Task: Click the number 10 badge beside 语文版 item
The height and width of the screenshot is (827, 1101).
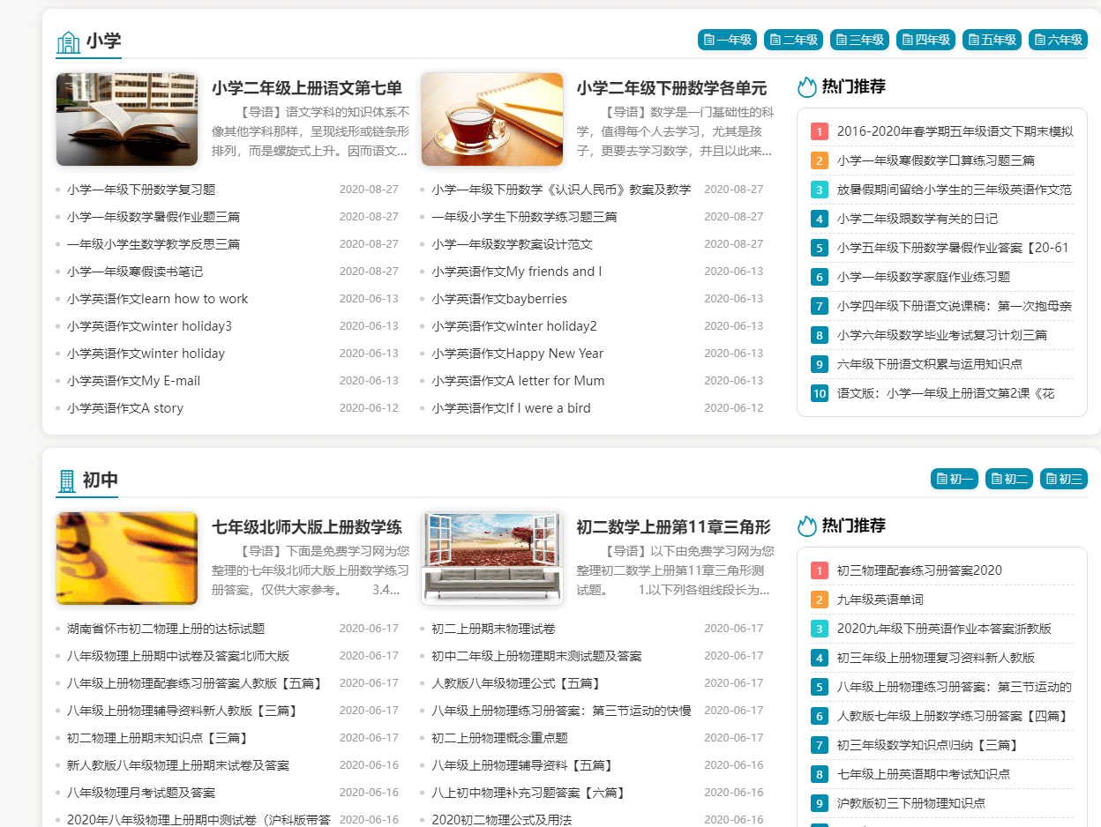Action: (x=819, y=392)
